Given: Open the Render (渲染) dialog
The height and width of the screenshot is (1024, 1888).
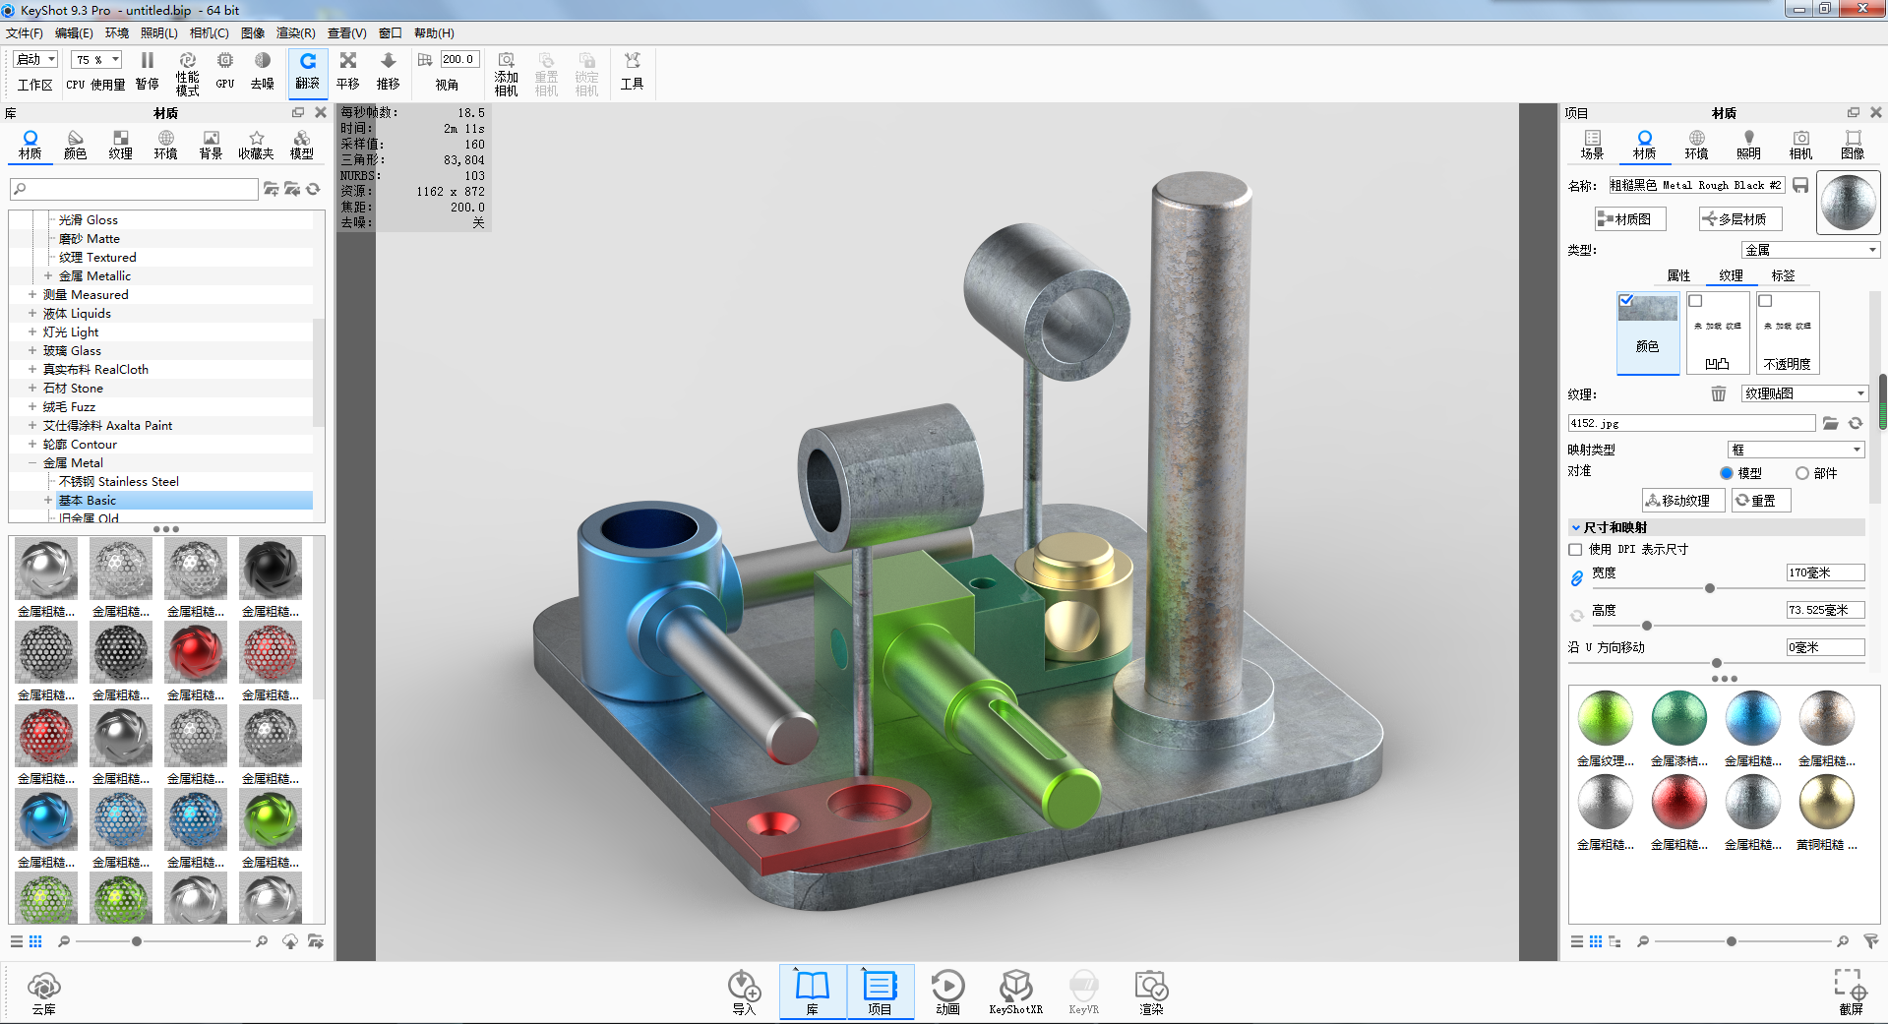Looking at the screenshot, I should click(x=1151, y=993).
